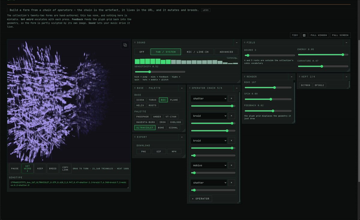
Task: Click the ENERGY slider
Action: [323, 55]
